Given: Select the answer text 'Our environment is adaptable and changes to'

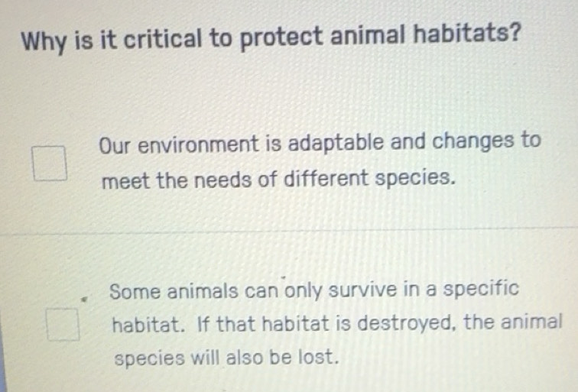Looking at the screenshot, I should pyautogui.click(x=320, y=143).
